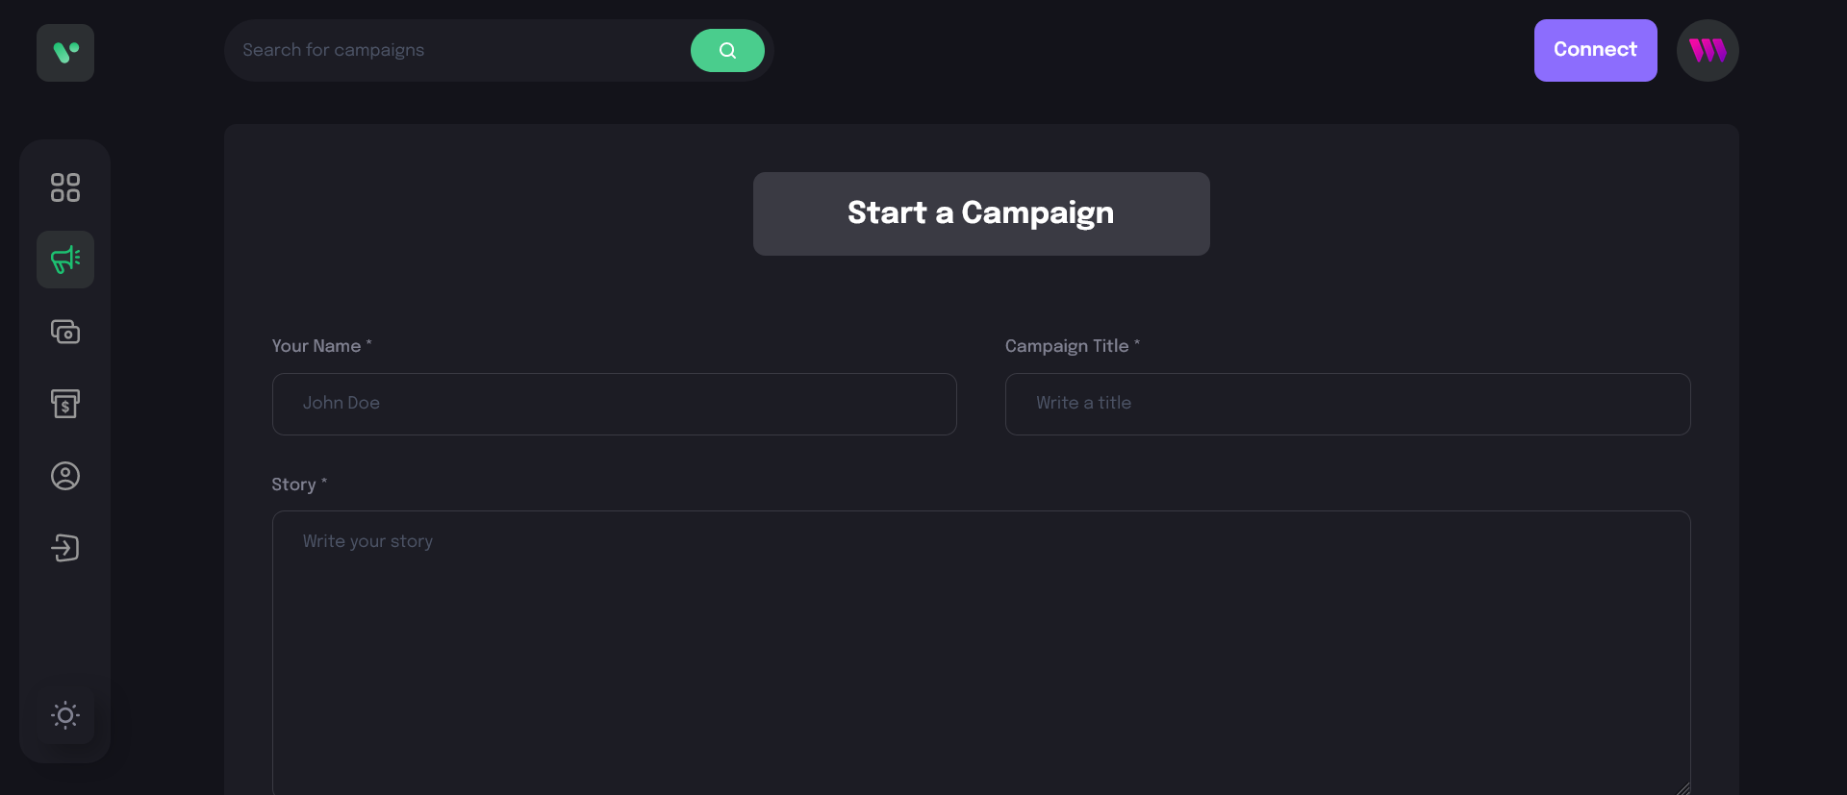Click the green search magnifier button
This screenshot has height=795, width=1847.
coord(727,50)
